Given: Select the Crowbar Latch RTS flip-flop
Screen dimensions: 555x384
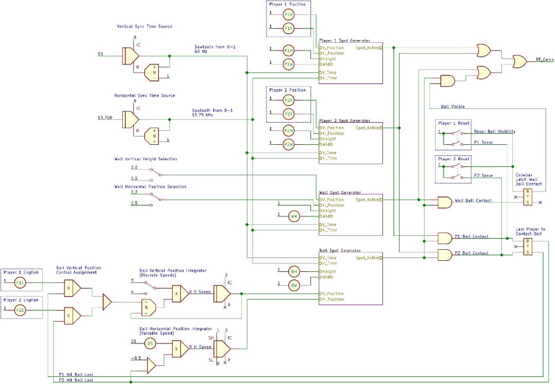Looking at the screenshot, I should (x=527, y=196).
